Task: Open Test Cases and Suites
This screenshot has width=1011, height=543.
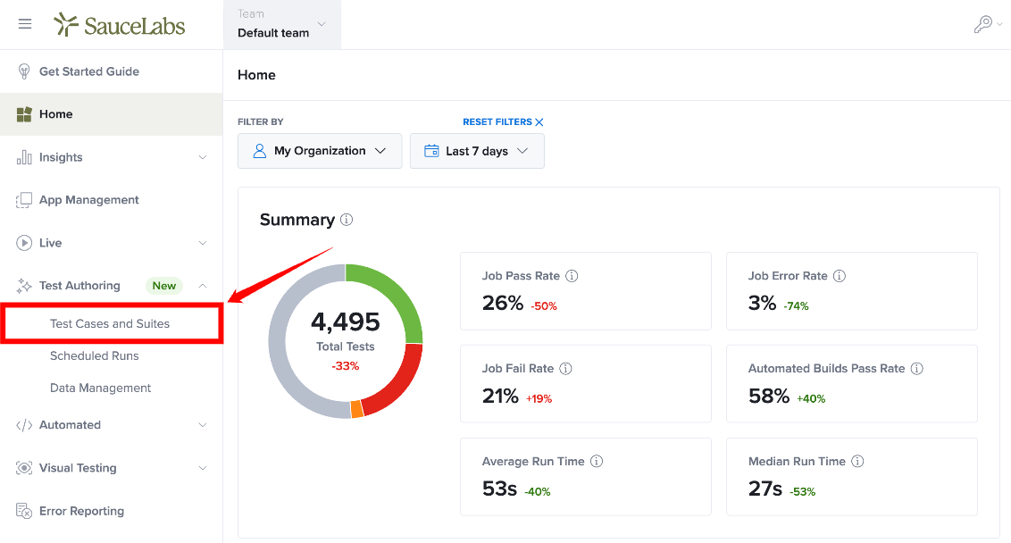Action: pyautogui.click(x=110, y=323)
